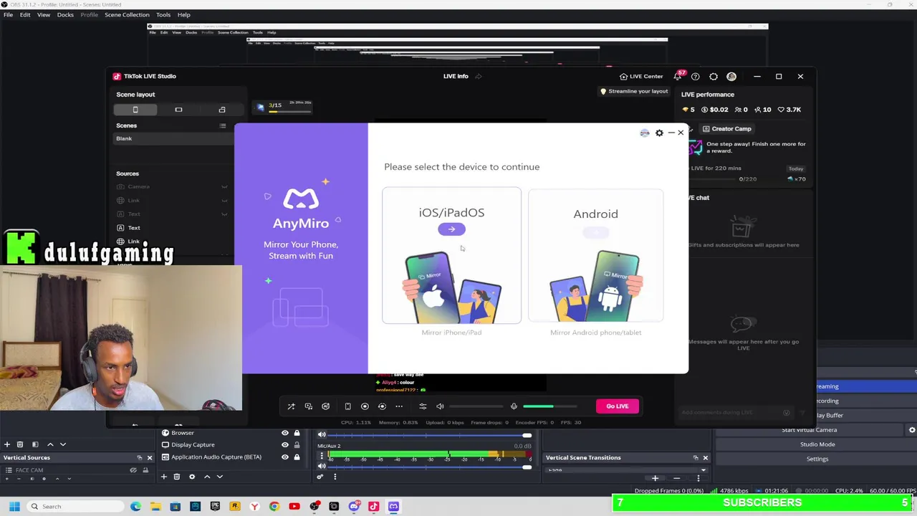917x516 pixels.
Task: Open TikTok LIVE Studio help icon
Action: click(x=696, y=77)
